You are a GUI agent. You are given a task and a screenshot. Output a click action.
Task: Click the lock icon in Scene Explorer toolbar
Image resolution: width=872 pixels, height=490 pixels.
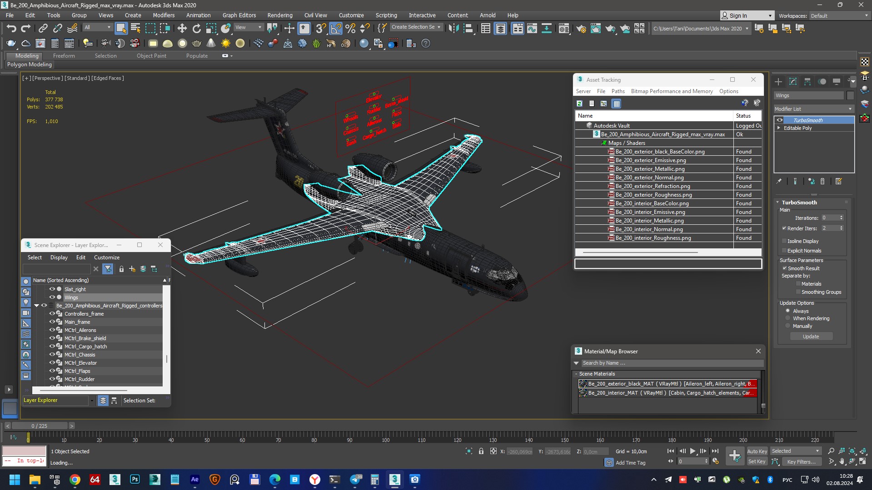point(121,269)
